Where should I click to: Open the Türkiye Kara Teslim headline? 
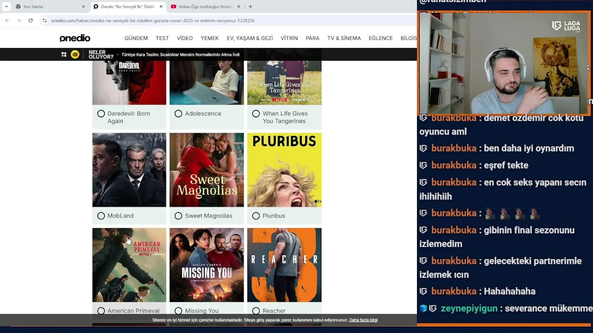[x=180, y=55]
